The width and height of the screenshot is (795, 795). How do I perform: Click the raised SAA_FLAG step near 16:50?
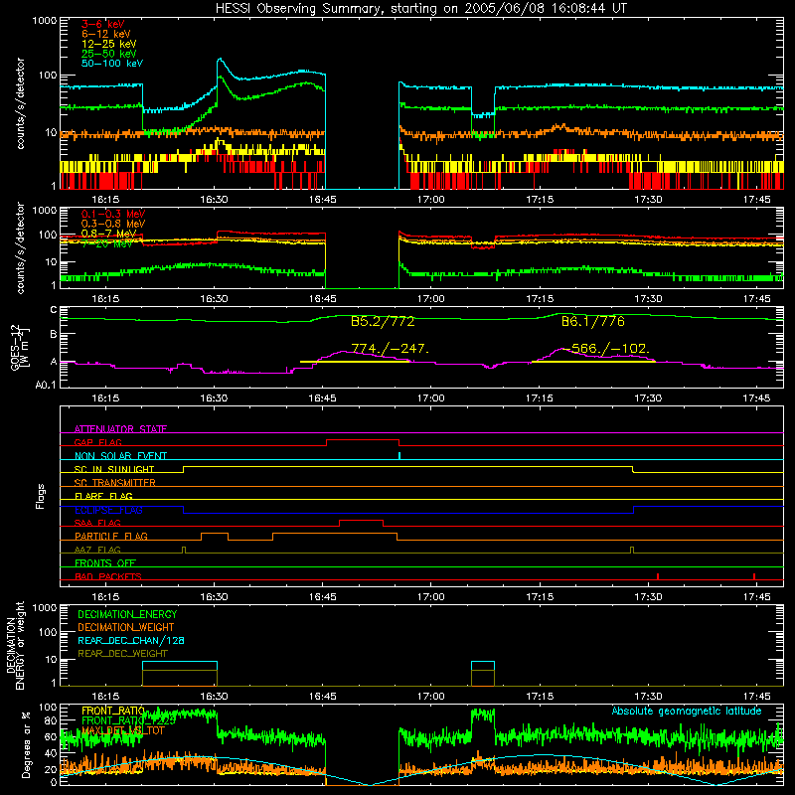[x=361, y=520]
